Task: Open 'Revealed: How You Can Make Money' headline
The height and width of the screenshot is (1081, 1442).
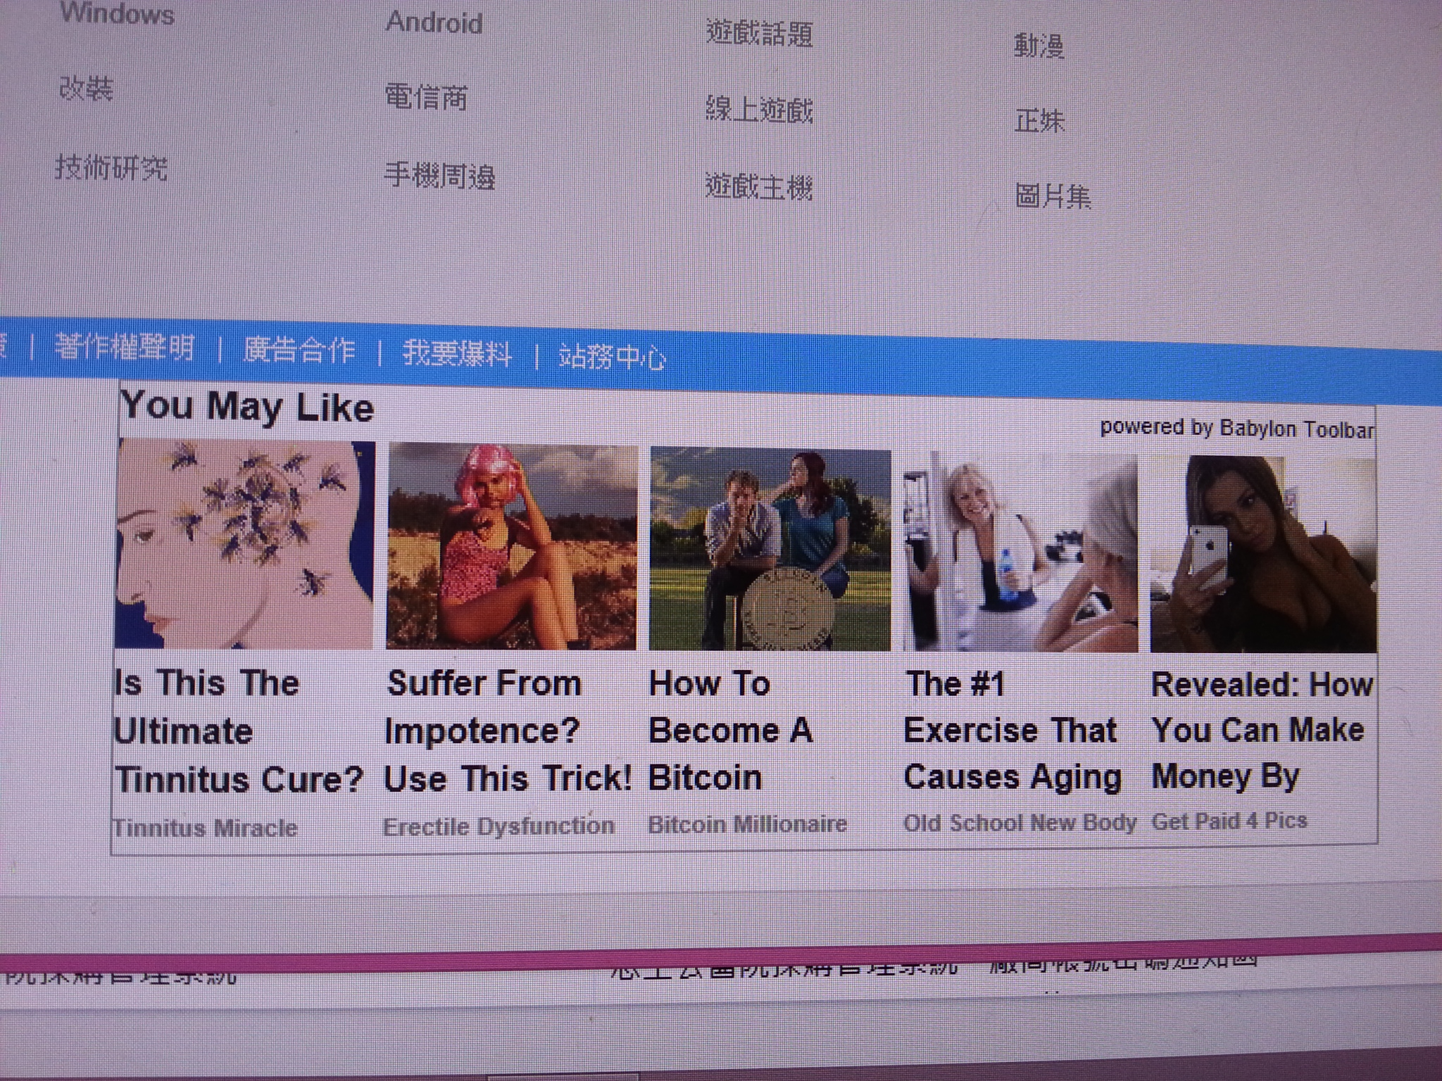Action: [x=1262, y=731]
